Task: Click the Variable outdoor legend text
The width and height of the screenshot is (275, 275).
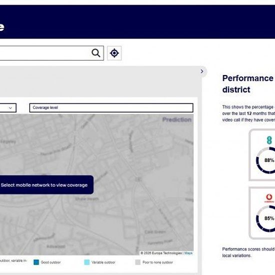Action: (103, 262)
